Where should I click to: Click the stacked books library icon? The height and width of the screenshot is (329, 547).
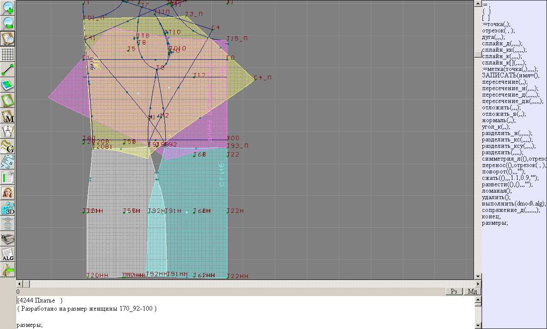[x=8, y=239]
